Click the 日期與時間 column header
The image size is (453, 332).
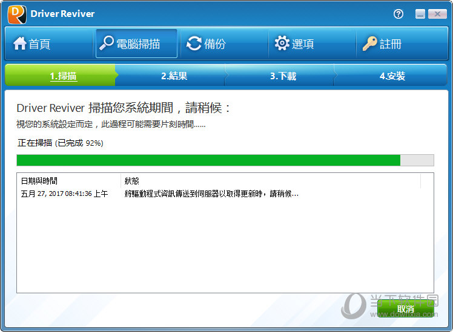pos(68,181)
